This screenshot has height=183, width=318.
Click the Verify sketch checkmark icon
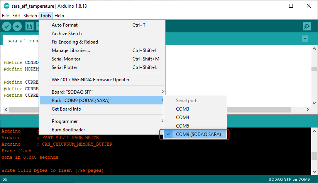coord(7,26)
